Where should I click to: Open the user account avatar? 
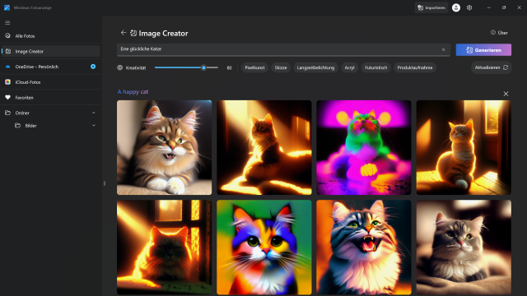pos(455,7)
